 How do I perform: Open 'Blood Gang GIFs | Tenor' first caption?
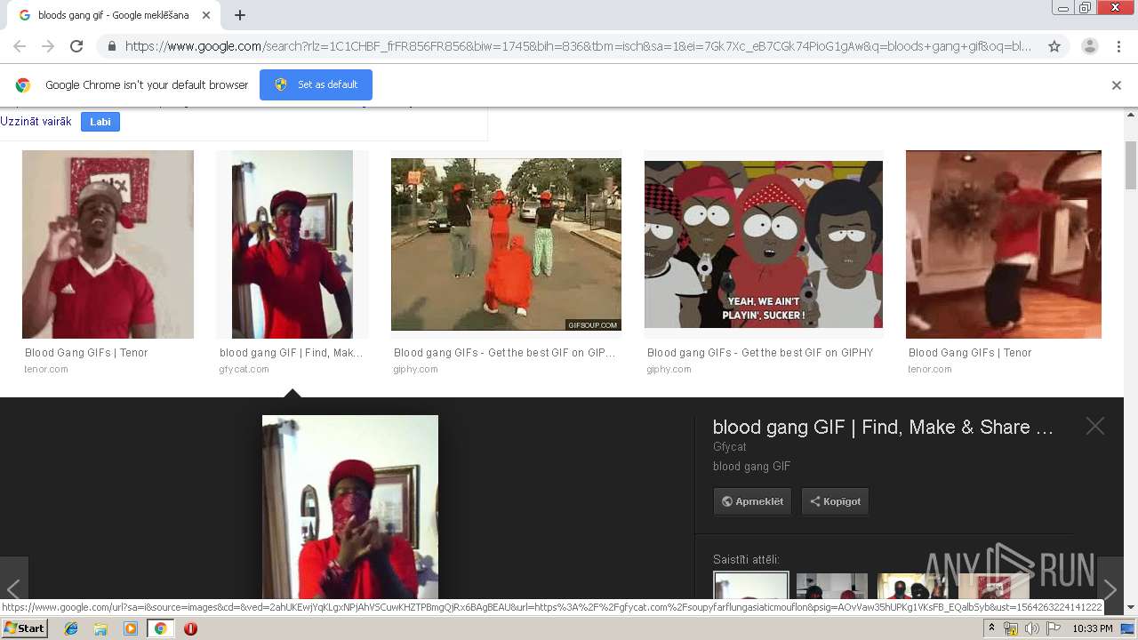[86, 353]
